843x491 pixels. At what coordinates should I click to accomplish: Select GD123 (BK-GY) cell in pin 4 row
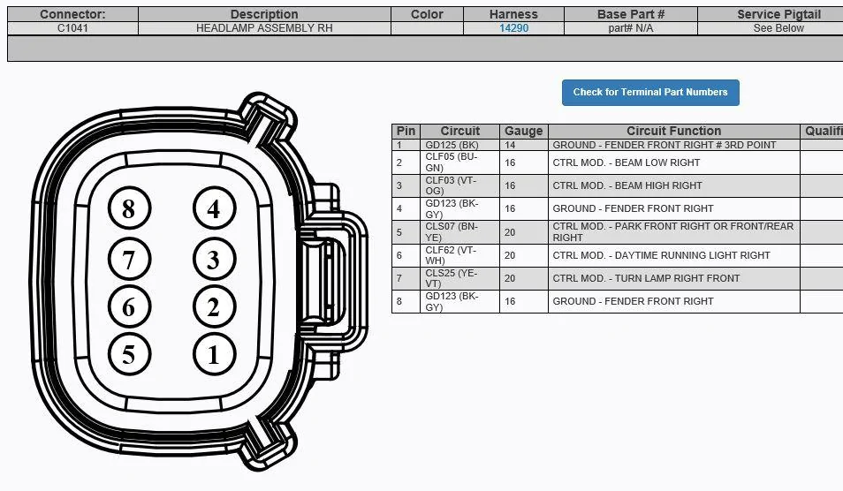click(x=459, y=208)
